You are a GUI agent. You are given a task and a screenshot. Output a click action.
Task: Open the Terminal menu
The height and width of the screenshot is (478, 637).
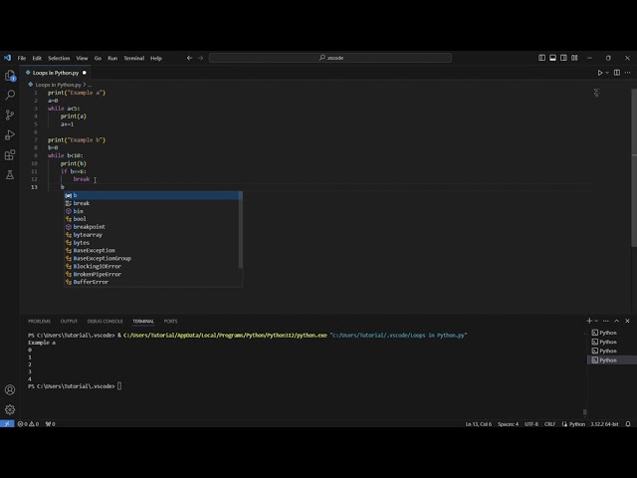click(x=134, y=58)
